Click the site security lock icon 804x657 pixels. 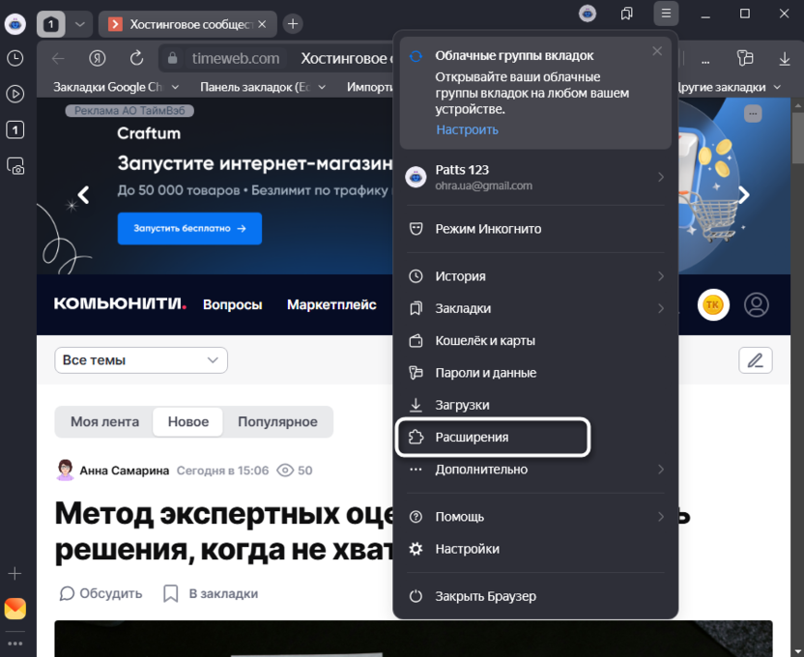pyautogui.click(x=173, y=58)
